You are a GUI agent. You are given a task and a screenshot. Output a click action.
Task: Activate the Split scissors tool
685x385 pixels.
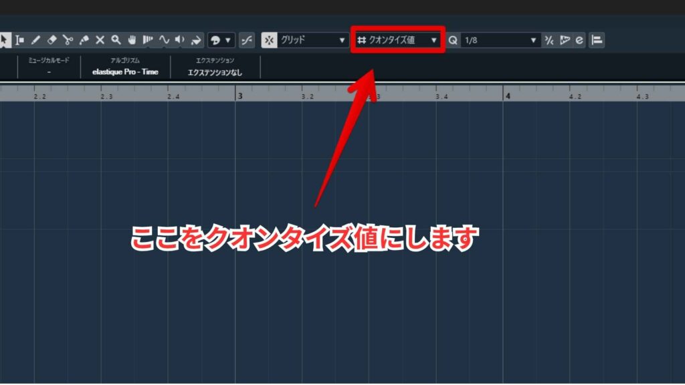[68, 40]
